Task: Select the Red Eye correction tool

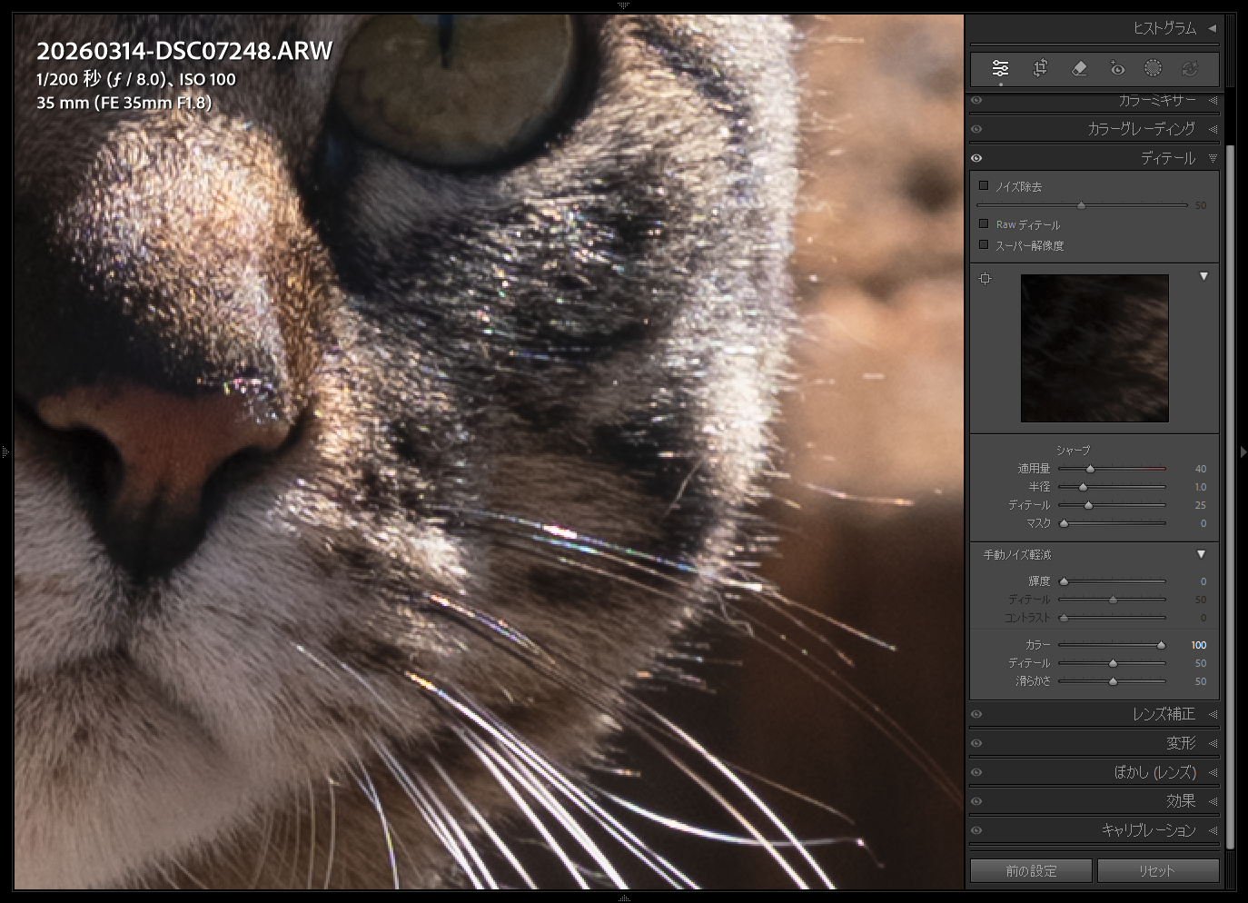Action: (x=1116, y=68)
